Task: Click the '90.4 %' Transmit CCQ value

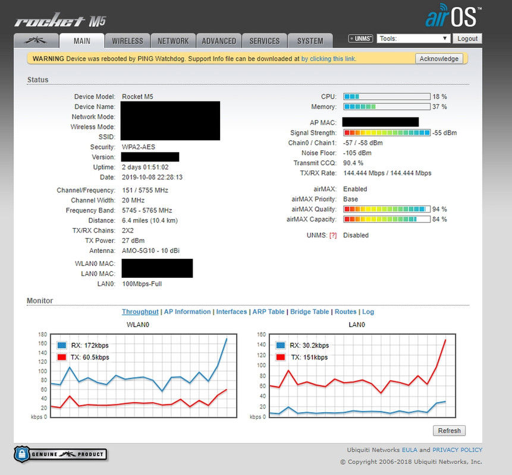Action: point(353,163)
